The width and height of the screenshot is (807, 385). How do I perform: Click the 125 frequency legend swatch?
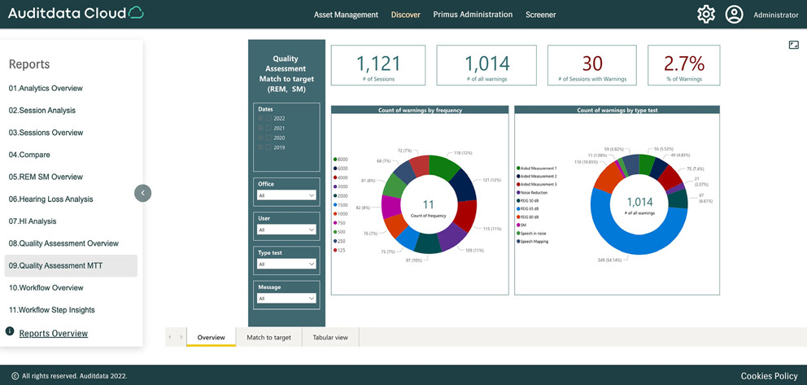335,250
